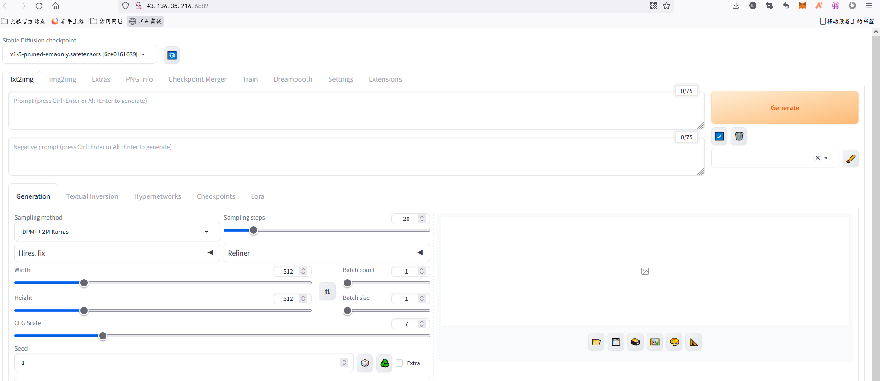Open the 火狐官方站点 bookmarks folder
Image resolution: width=880 pixels, height=381 pixels.
pos(24,21)
